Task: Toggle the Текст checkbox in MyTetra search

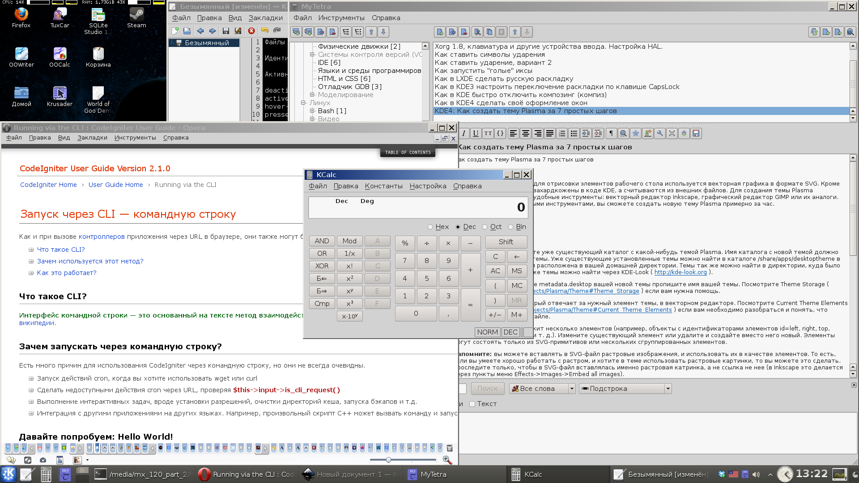Action: click(x=472, y=404)
